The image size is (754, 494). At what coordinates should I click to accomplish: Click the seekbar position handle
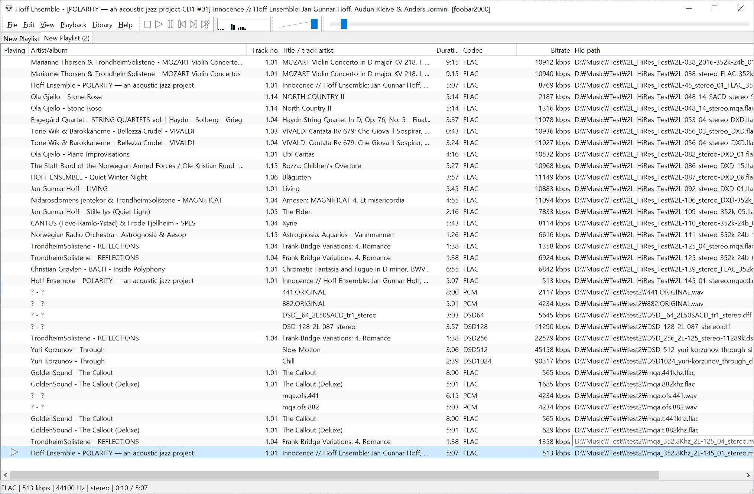(344, 24)
